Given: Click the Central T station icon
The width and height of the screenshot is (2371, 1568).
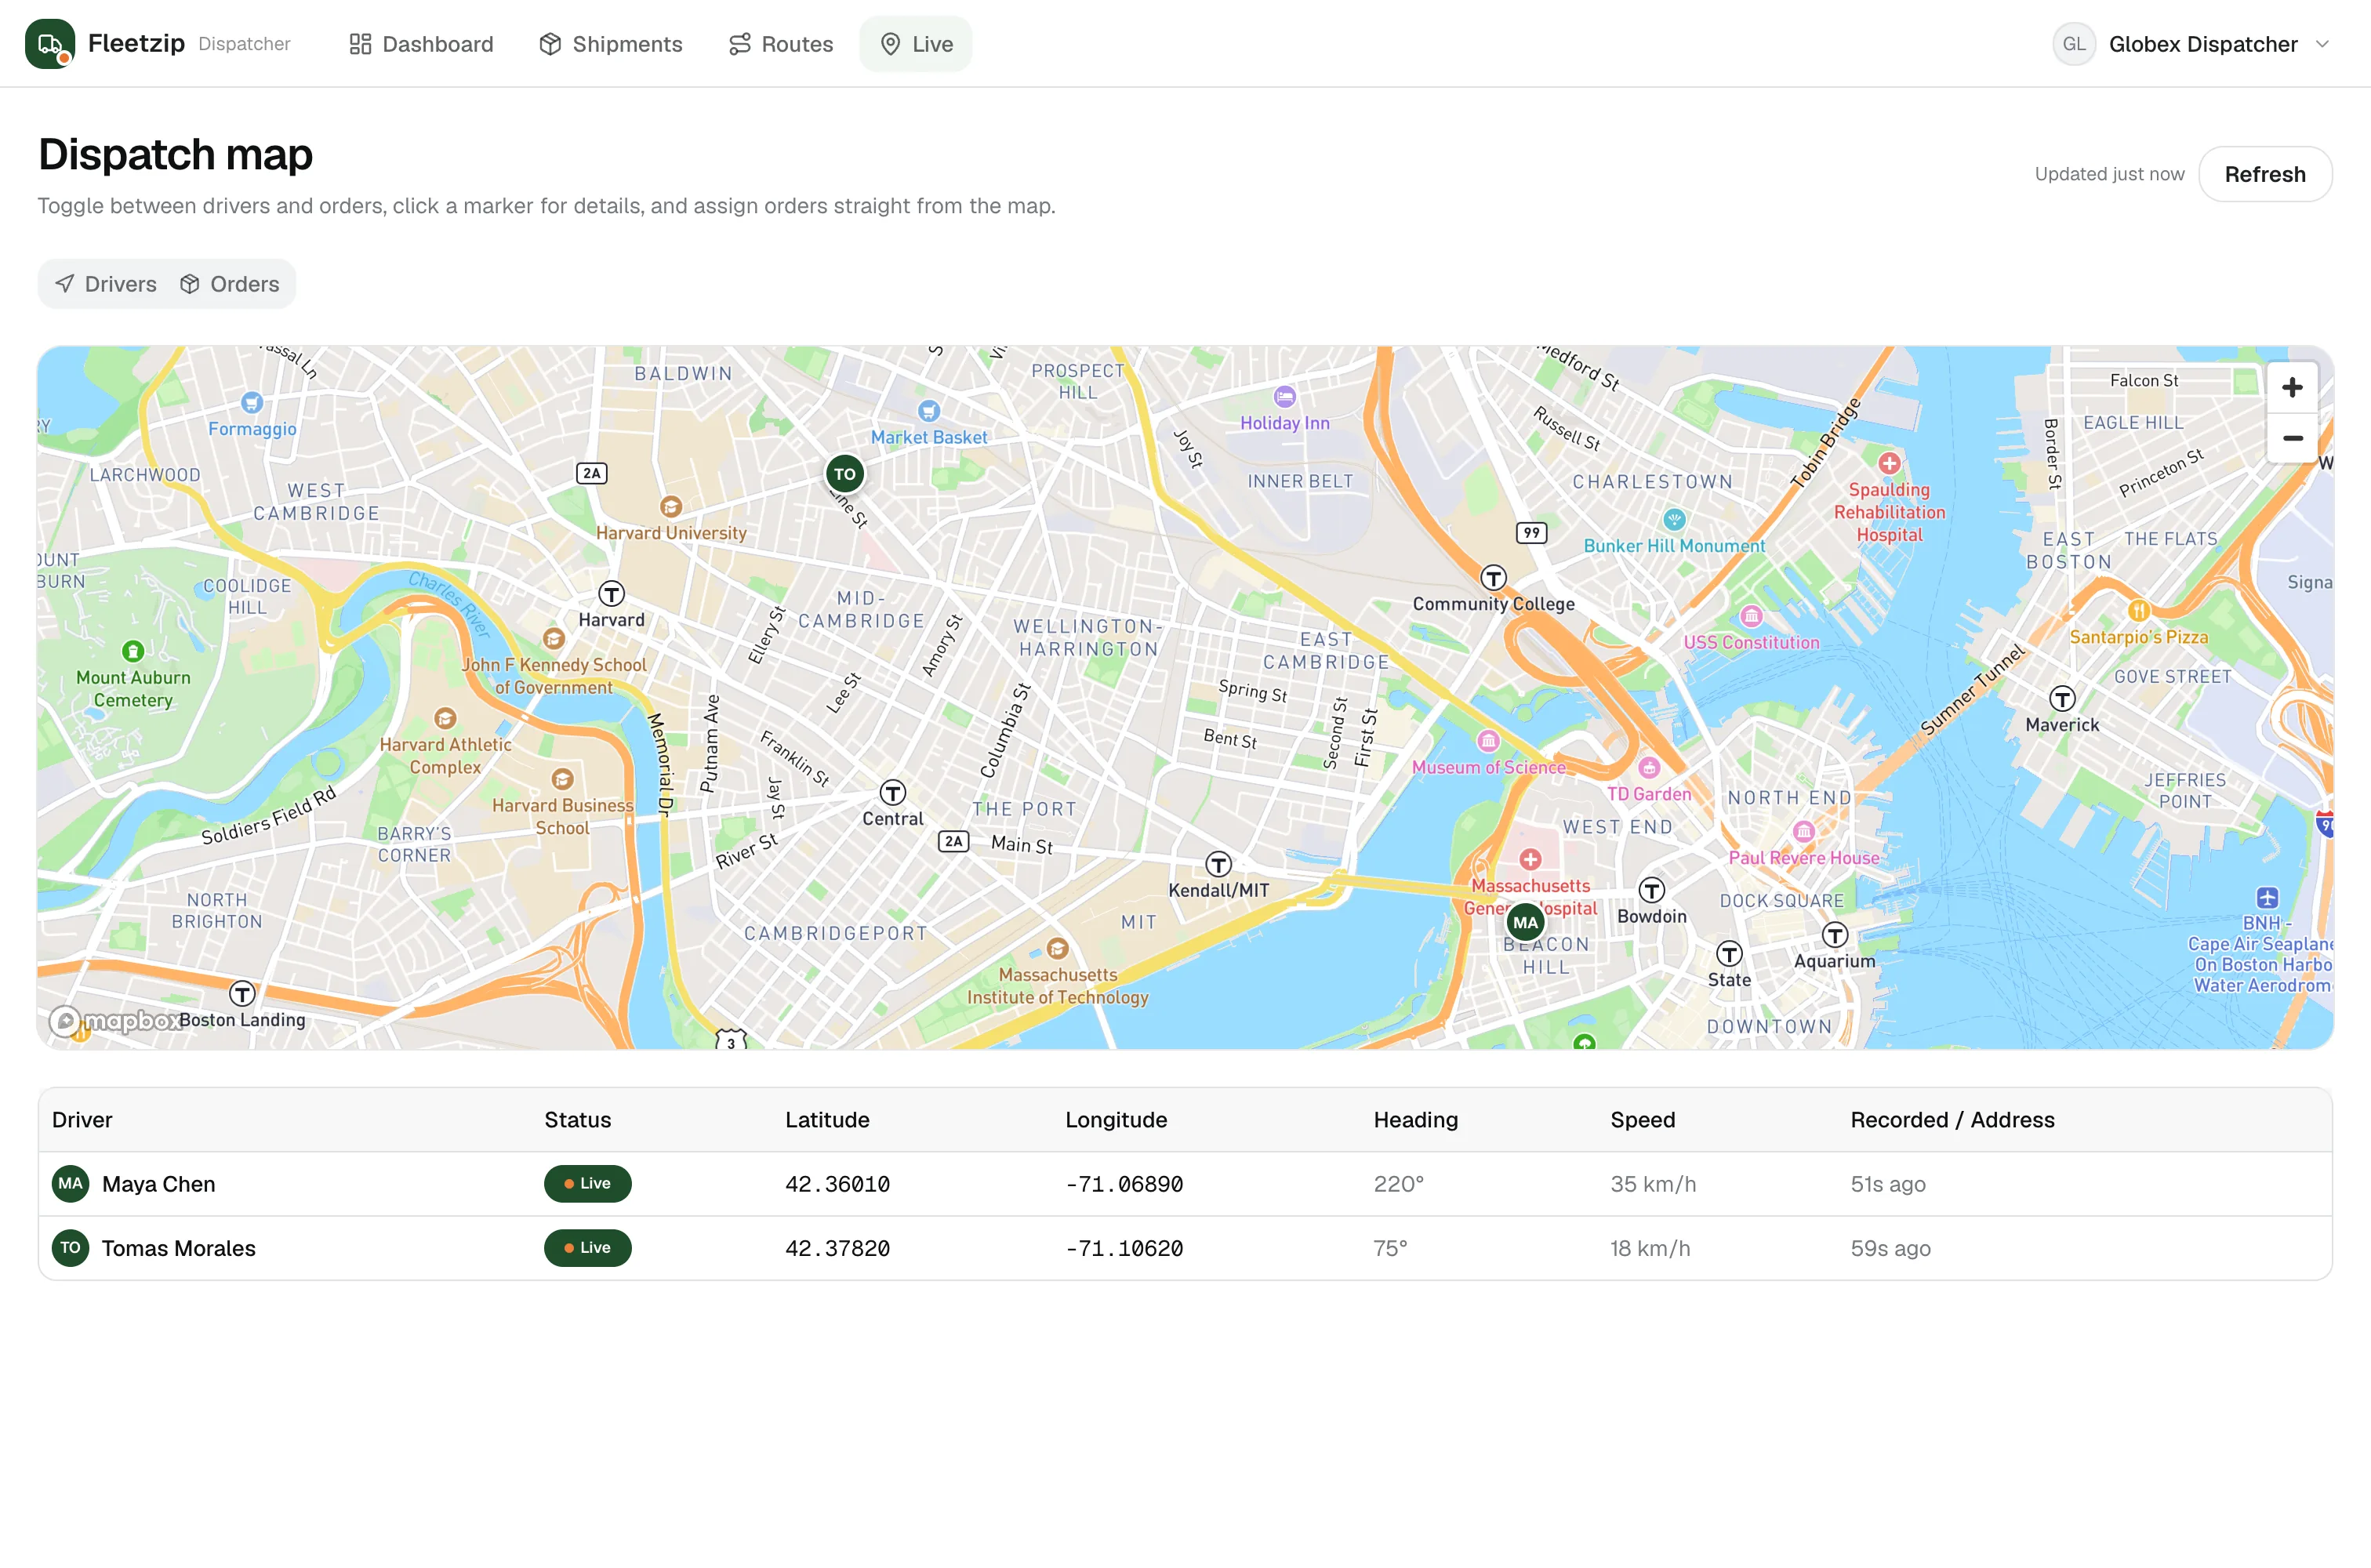Looking at the screenshot, I should pos(893,793).
